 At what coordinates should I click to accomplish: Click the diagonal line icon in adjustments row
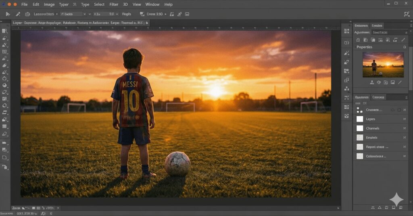(x=403, y=40)
